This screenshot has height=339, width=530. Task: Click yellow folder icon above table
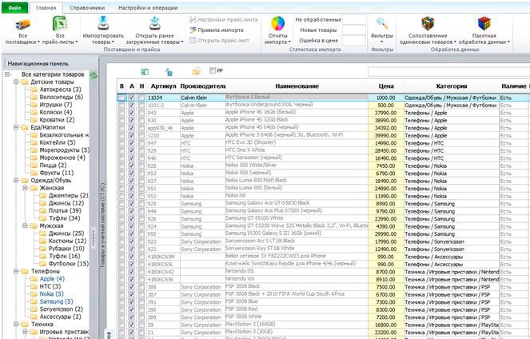click(x=196, y=71)
